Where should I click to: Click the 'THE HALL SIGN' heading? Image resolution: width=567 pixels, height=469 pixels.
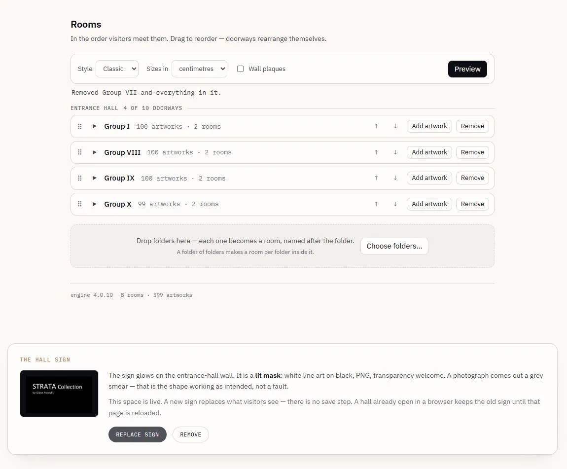click(45, 360)
